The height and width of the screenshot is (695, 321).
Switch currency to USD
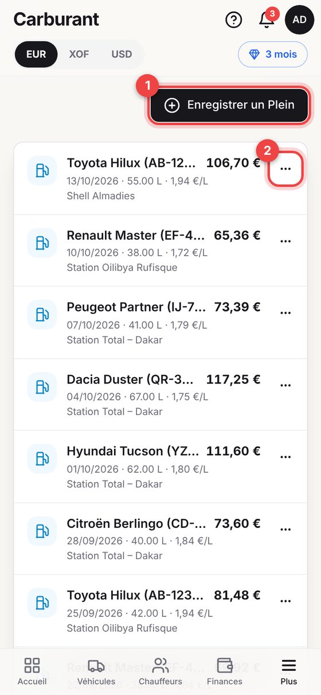[122, 55]
